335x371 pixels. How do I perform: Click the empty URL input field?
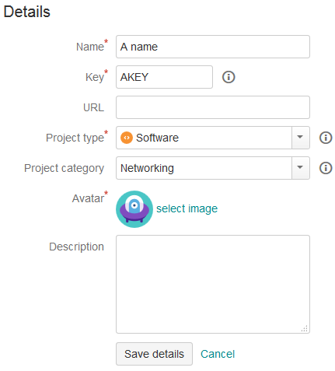[213, 107]
